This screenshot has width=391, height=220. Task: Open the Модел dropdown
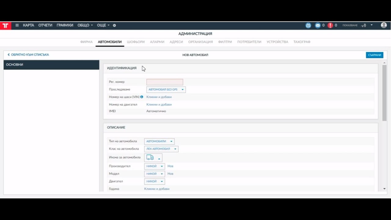pos(155,174)
